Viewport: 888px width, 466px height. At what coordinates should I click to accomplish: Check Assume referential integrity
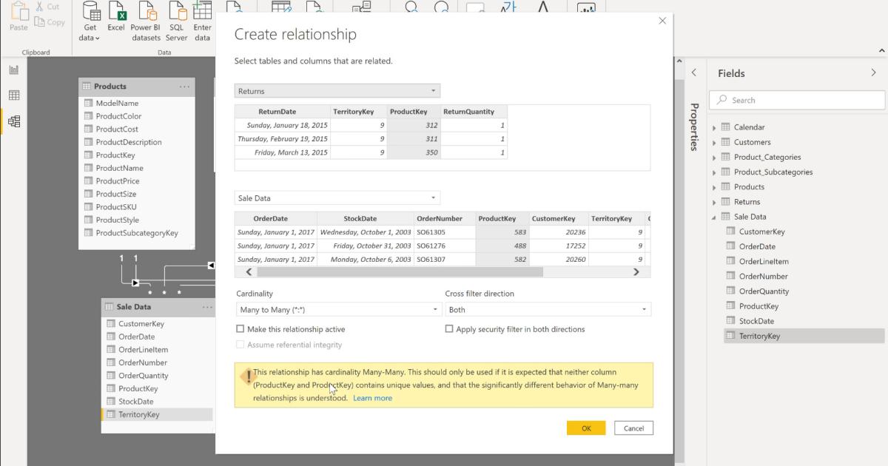pyautogui.click(x=240, y=345)
